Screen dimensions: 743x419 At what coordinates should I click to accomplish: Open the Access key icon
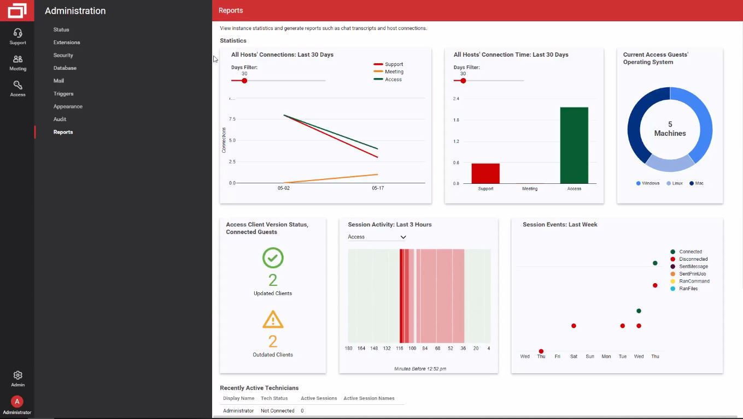[17, 85]
